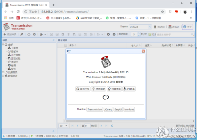Expand the 数据统计 tree node
The image size is (197, 140).
[3, 76]
